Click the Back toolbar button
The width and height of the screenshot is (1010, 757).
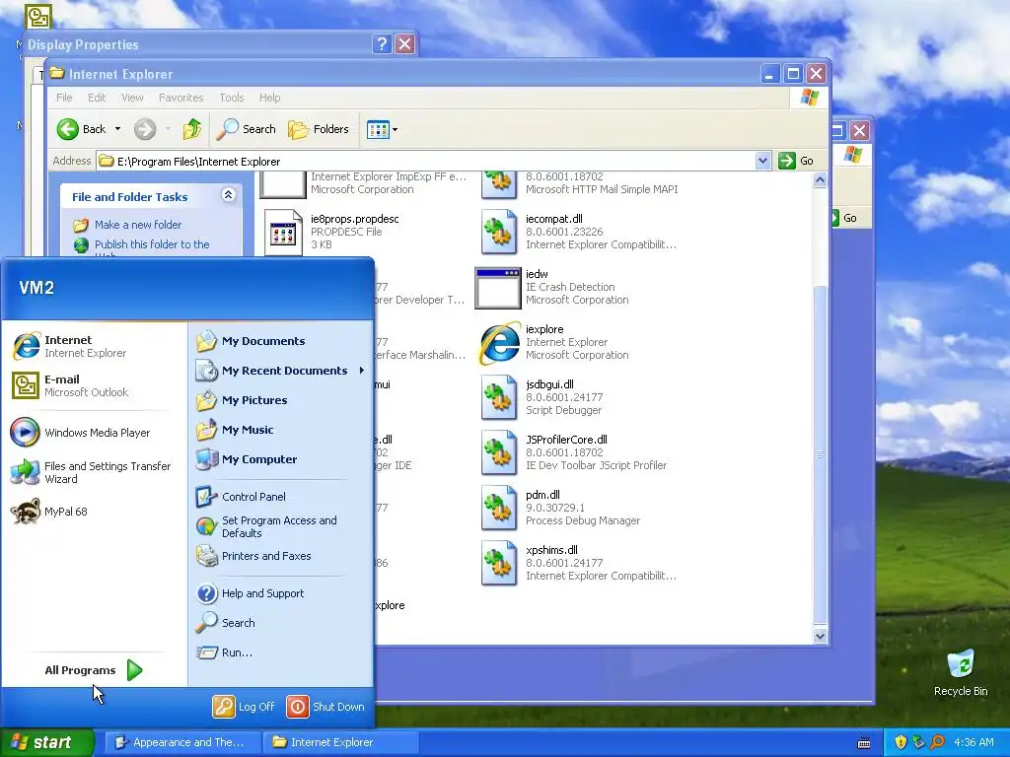tap(81, 129)
